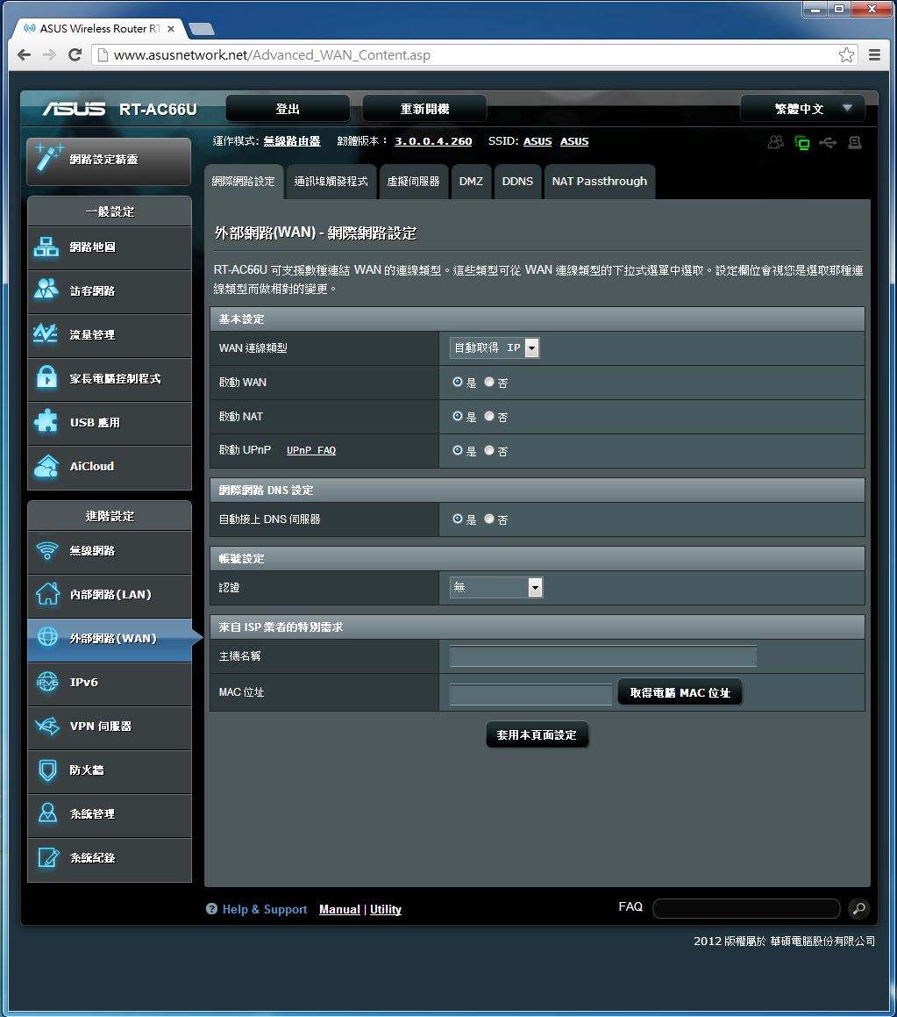Click the FAQ search magnifier icon
The width and height of the screenshot is (897, 1017).
coord(858,908)
